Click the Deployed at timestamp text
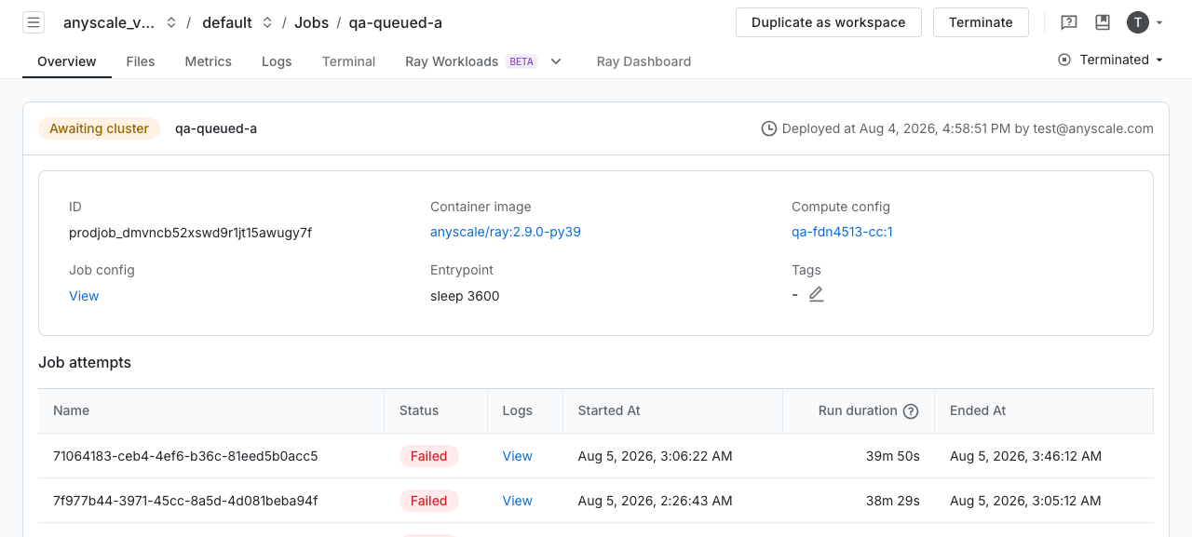The image size is (1192, 537). pos(968,128)
